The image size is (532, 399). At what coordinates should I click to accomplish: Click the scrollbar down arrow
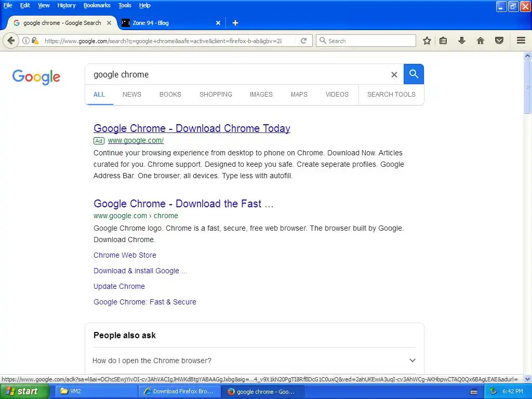tap(528, 379)
